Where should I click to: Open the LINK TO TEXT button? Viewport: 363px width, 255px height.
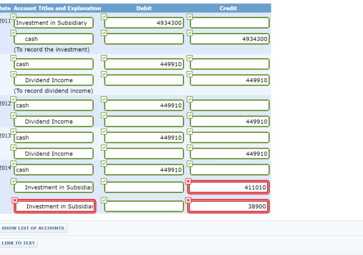coord(18,243)
